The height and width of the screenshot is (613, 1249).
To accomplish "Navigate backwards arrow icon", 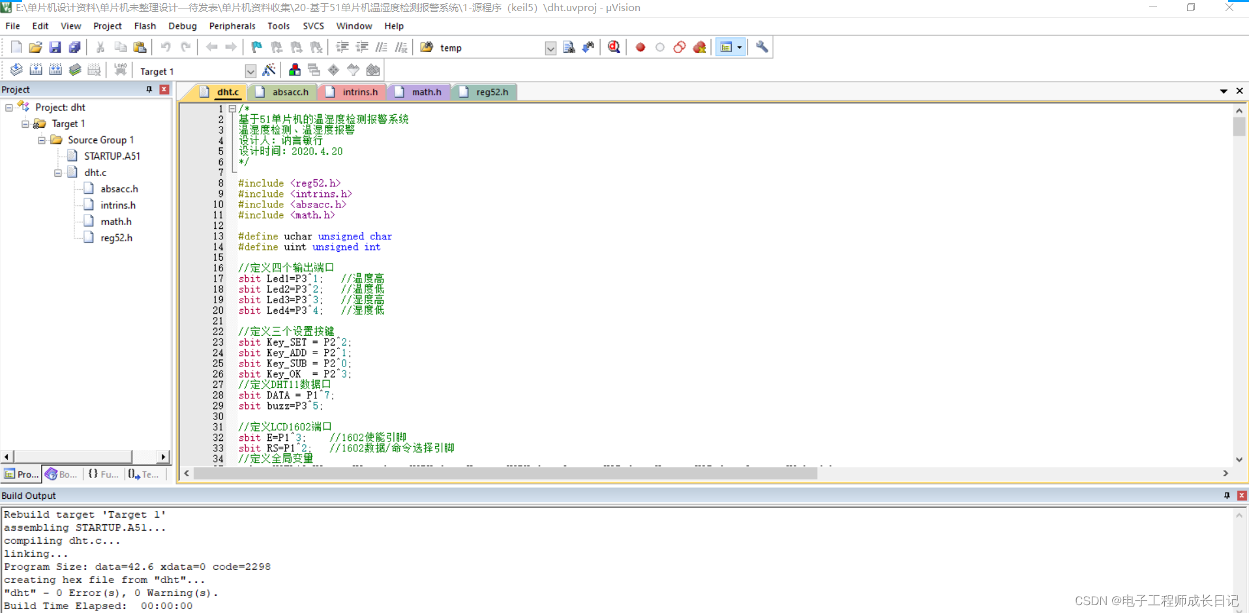I will pos(212,48).
